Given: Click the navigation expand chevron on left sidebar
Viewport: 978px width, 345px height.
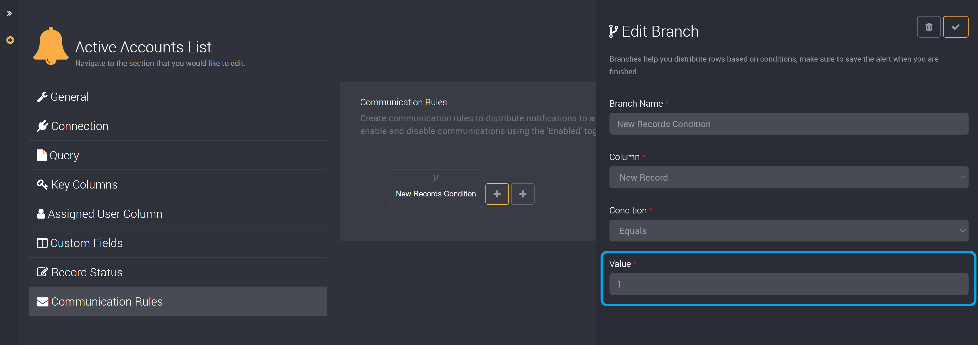Looking at the screenshot, I should tap(9, 12).
